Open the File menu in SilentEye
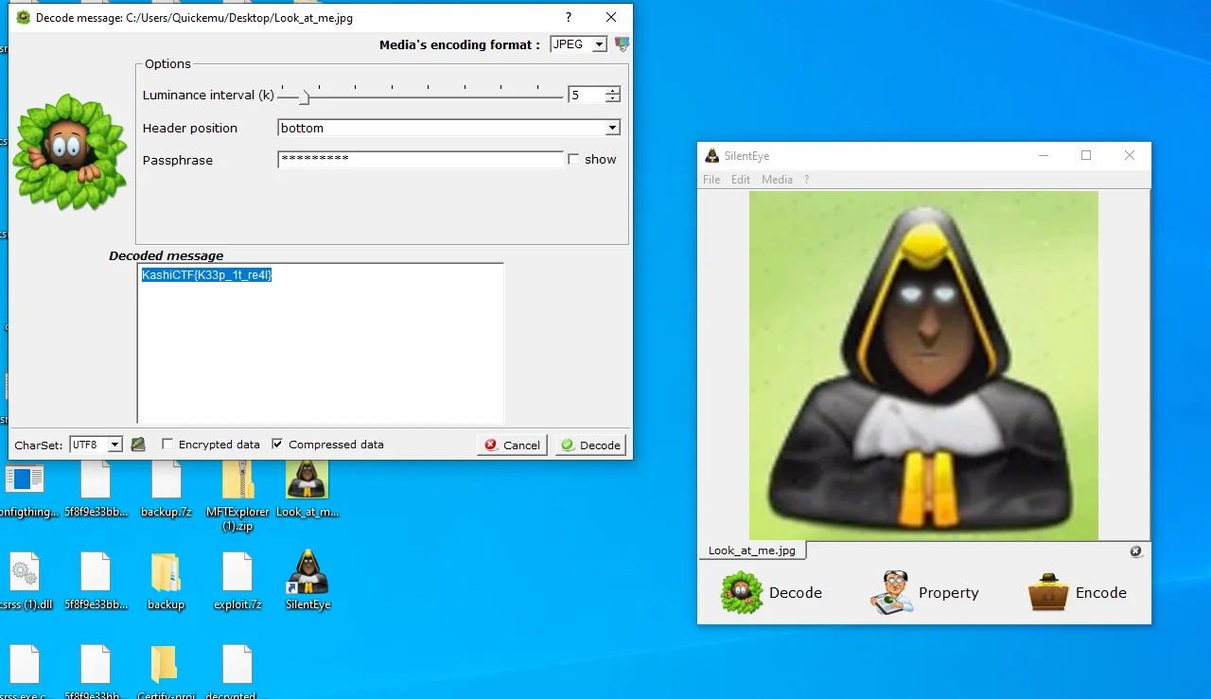The image size is (1211, 699). tap(711, 180)
